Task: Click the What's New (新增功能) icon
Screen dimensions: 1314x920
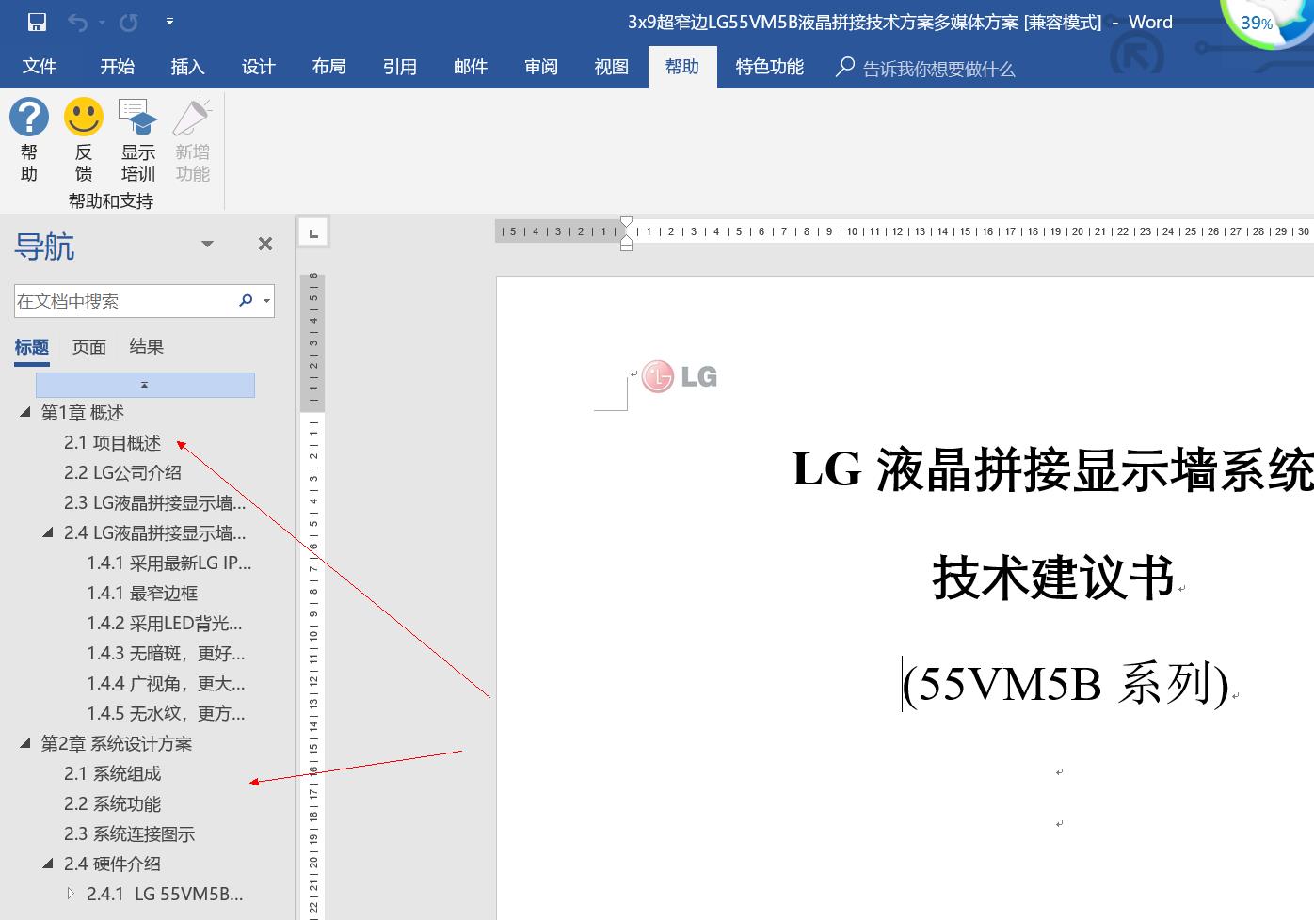Action: tap(193, 118)
